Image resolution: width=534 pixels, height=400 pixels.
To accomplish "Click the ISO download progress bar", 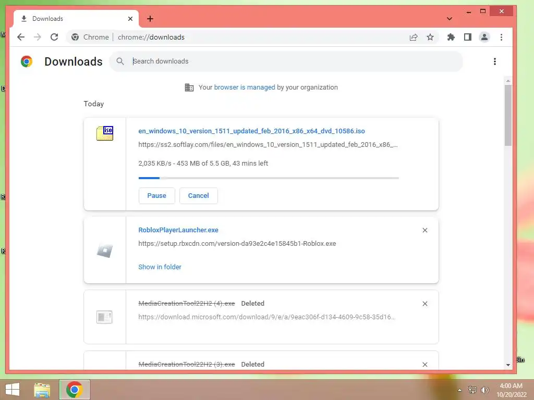I will tap(269, 178).
